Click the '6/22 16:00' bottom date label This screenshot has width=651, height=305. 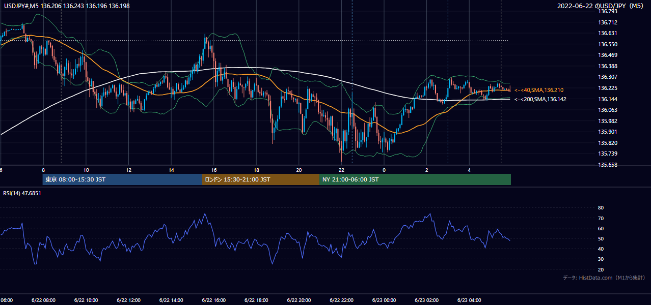click(214, 300)
